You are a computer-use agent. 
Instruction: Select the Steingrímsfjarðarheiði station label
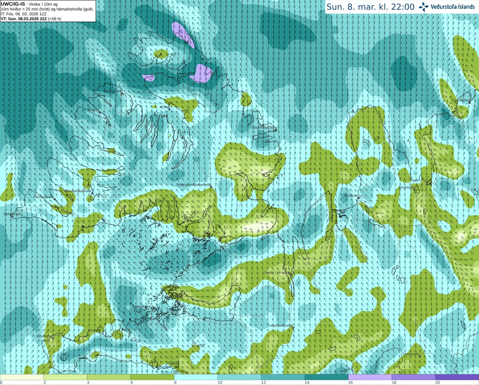click(194, 185)
